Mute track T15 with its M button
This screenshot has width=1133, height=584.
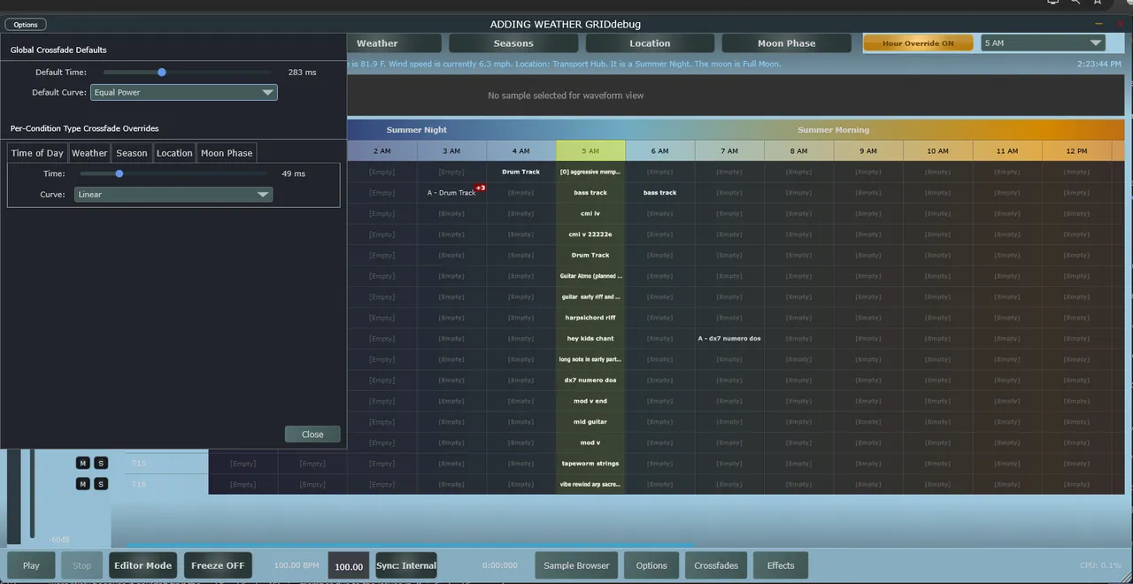tap(83, 464)
